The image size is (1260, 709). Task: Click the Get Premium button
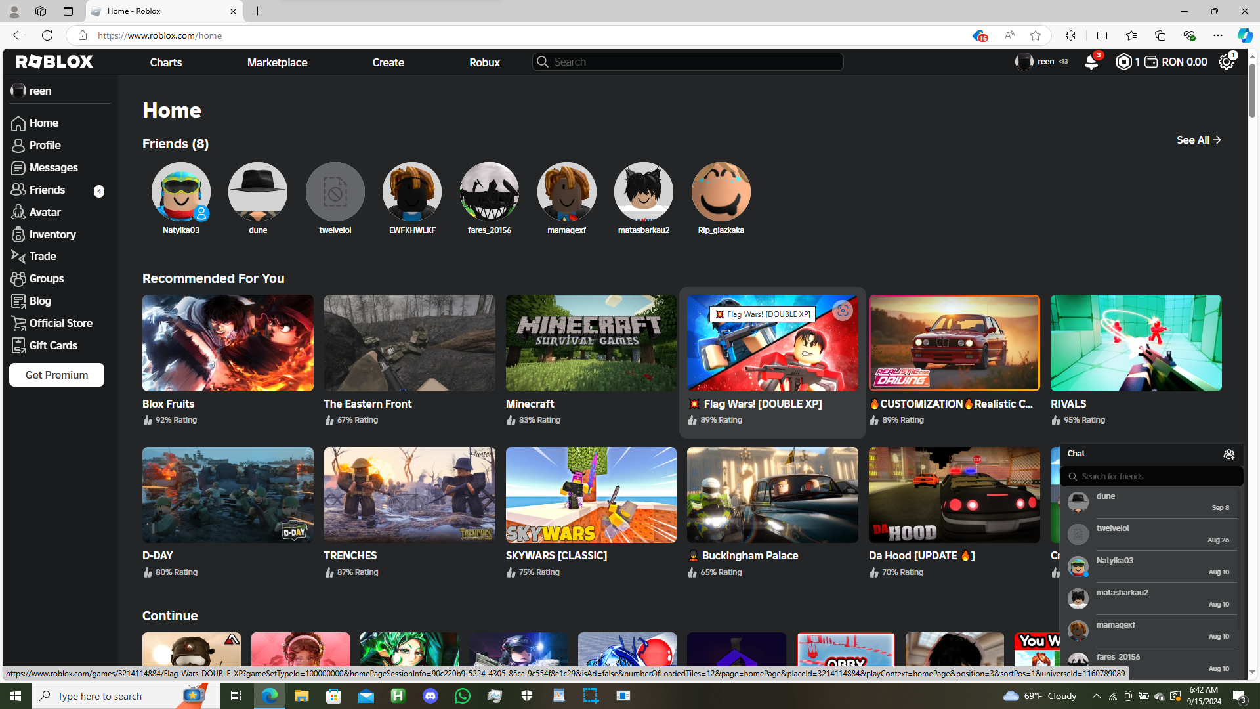click(x=56, y=375)
